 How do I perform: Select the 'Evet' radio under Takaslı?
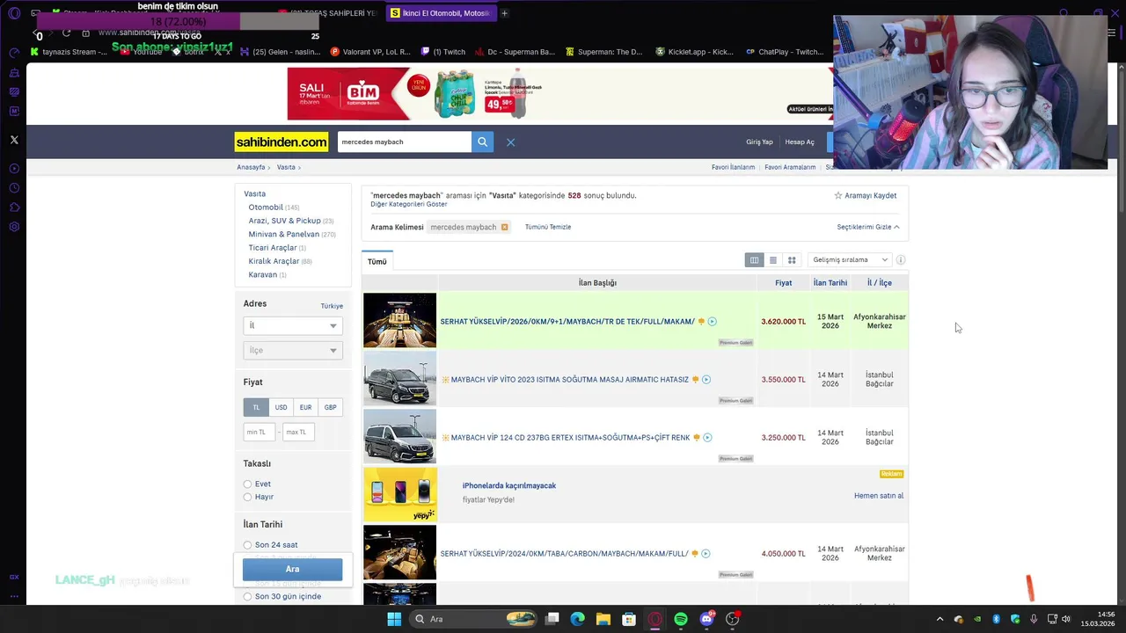(247, 484)
